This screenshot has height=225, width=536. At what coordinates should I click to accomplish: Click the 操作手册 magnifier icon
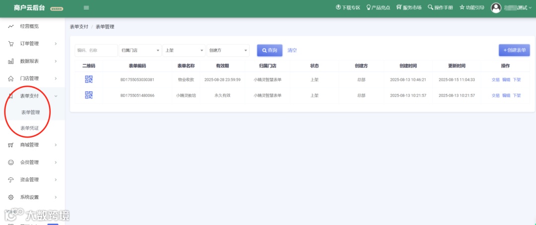(x=430, y=7)
